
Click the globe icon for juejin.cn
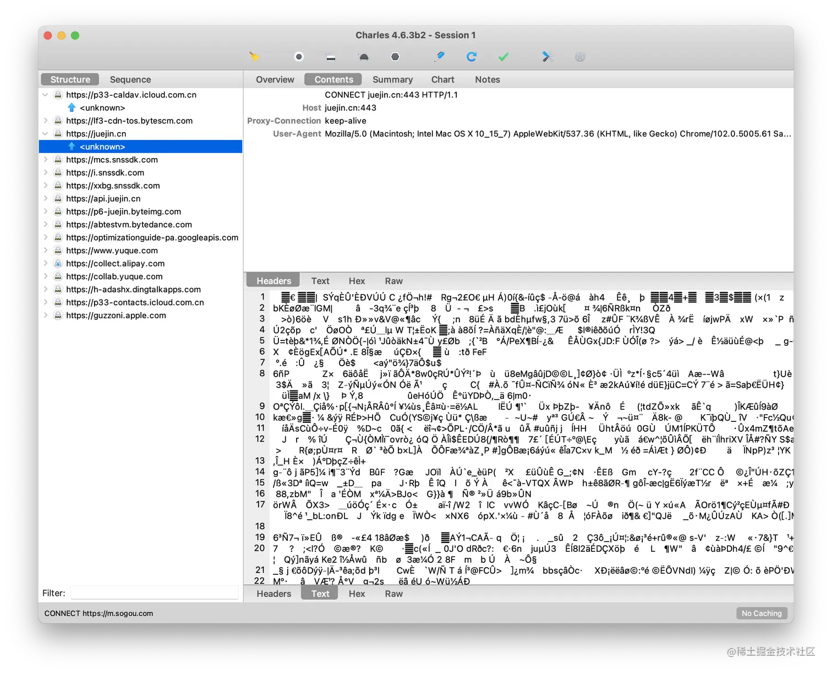click(x=58, y=134)
